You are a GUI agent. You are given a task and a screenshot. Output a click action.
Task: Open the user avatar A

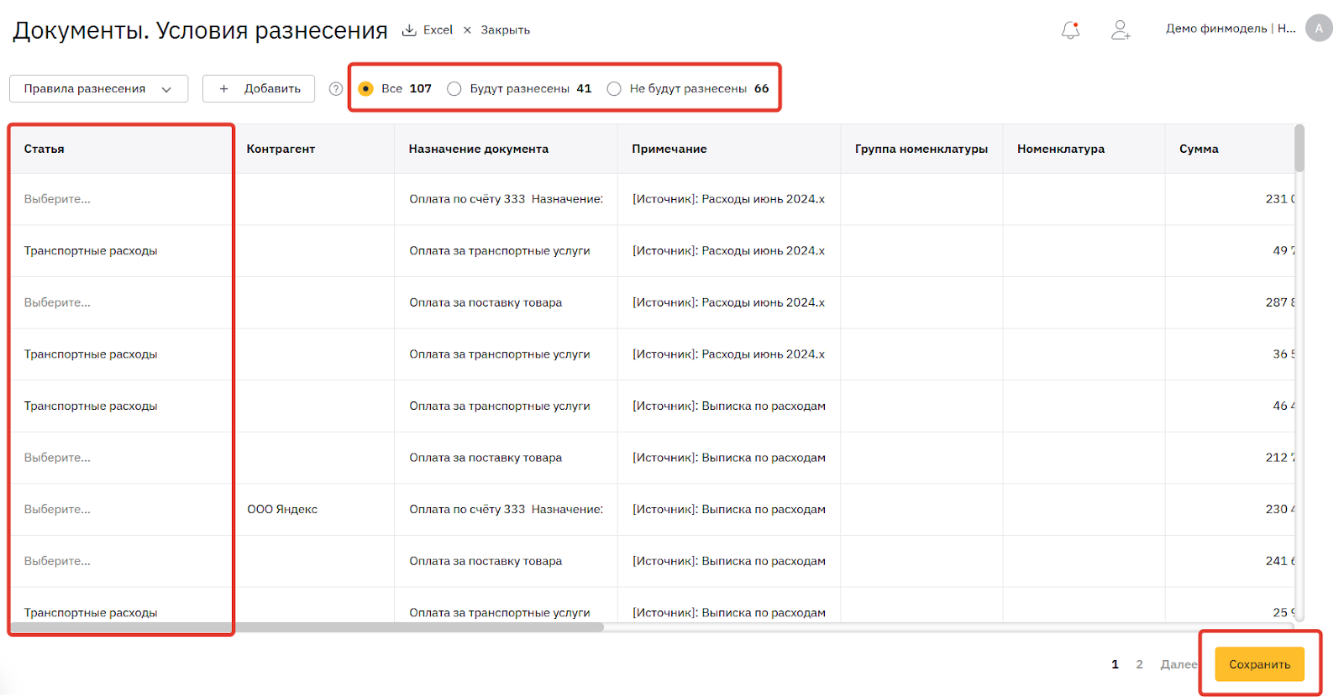[x=1319, y=28]
